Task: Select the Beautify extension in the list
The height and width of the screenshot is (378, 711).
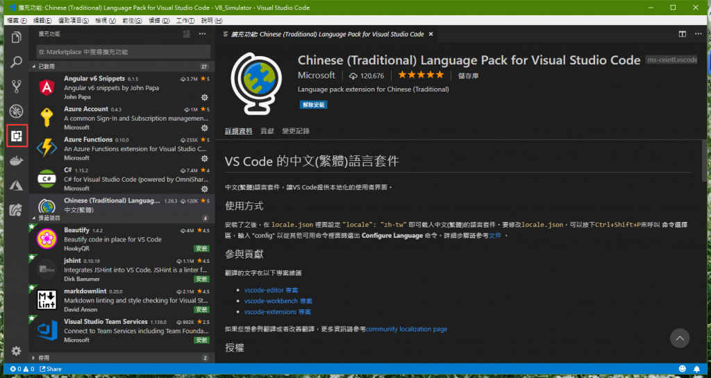Action: [x=122, y=239]
